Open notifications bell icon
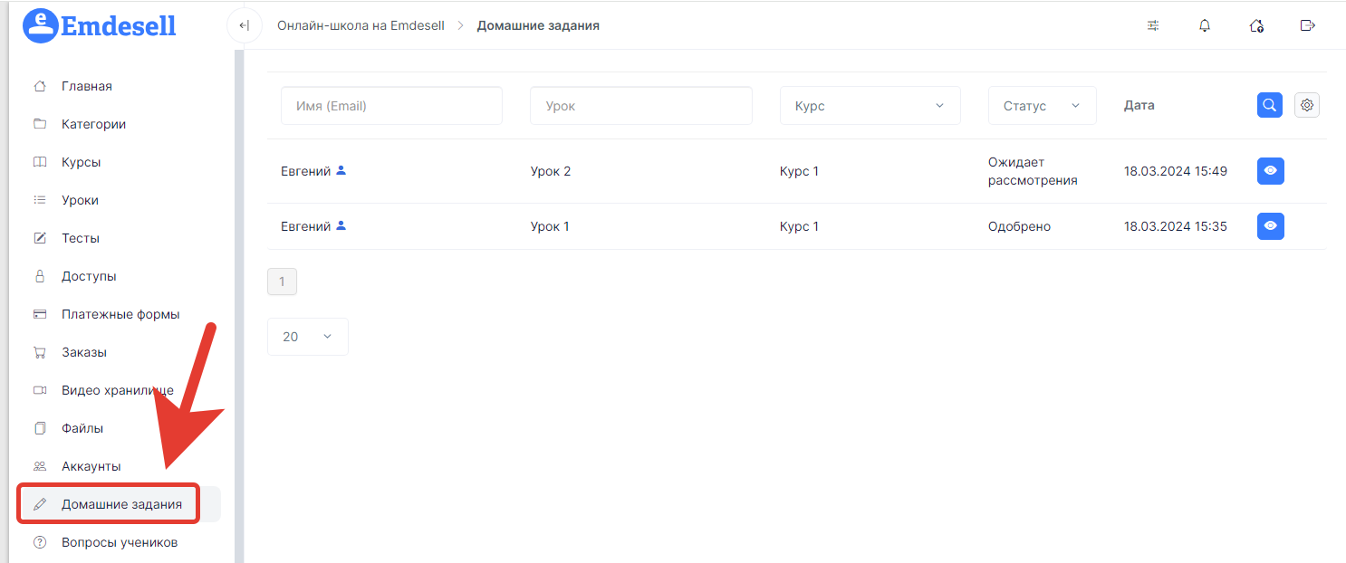 (1205, 25)
